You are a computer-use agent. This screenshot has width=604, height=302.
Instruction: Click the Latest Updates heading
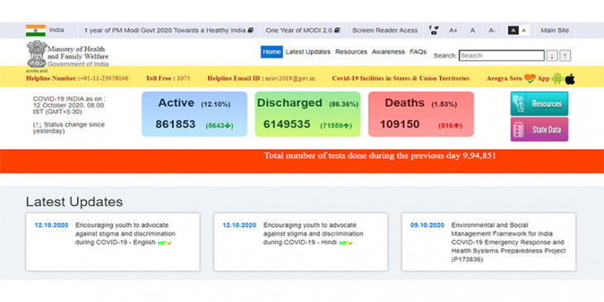(74, 202)
